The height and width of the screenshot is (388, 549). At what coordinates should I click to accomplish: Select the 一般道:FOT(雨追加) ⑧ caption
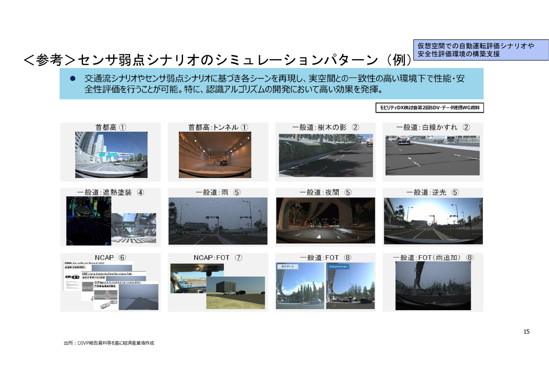point(433,258)
